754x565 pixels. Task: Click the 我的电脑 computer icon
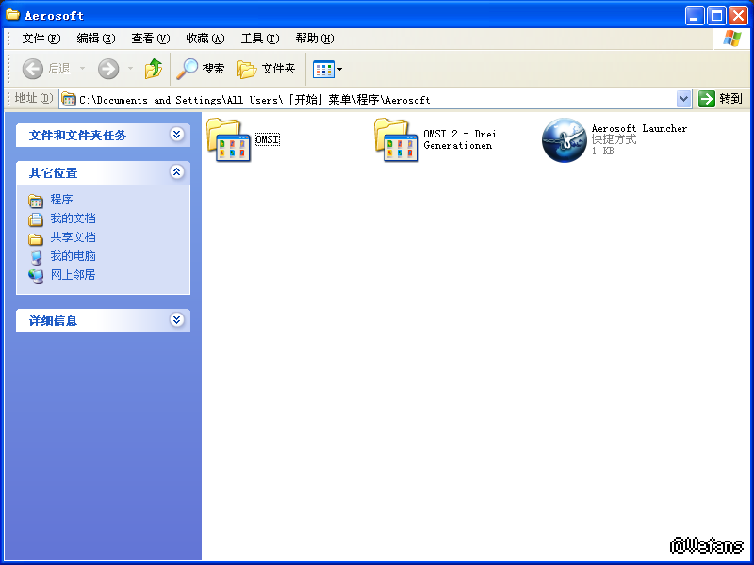click(36, 257)
